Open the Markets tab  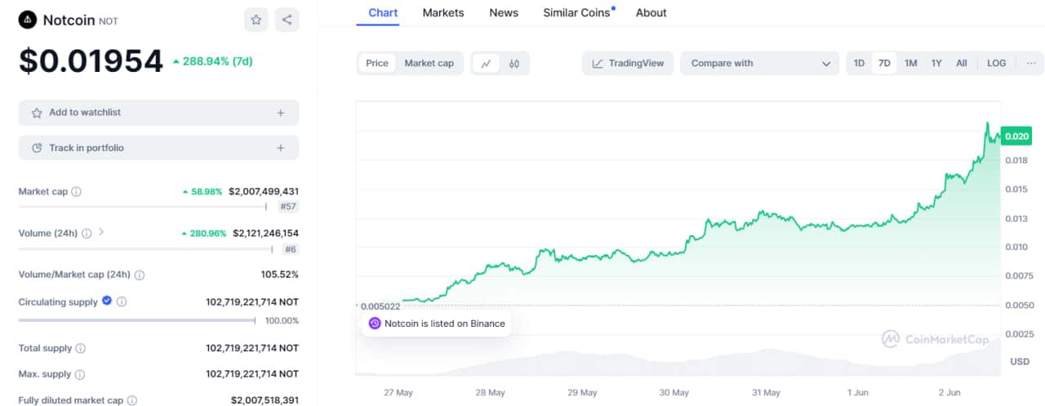pyautogui.click(x=443, y=13)
